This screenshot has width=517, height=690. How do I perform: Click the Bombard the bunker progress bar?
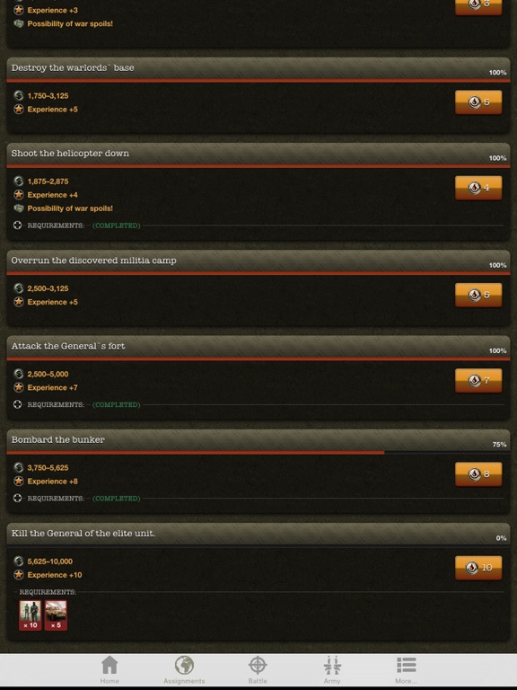coord(258,453)
